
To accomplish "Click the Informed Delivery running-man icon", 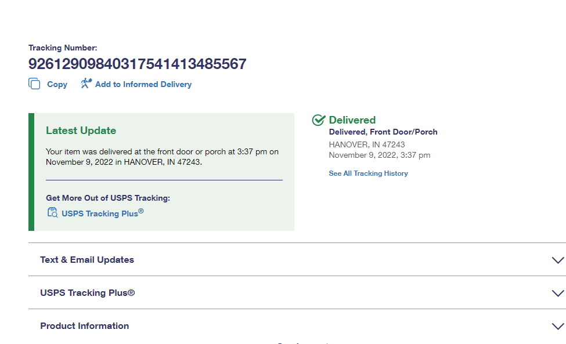I will pyautogui.click(x=86, y=84).
